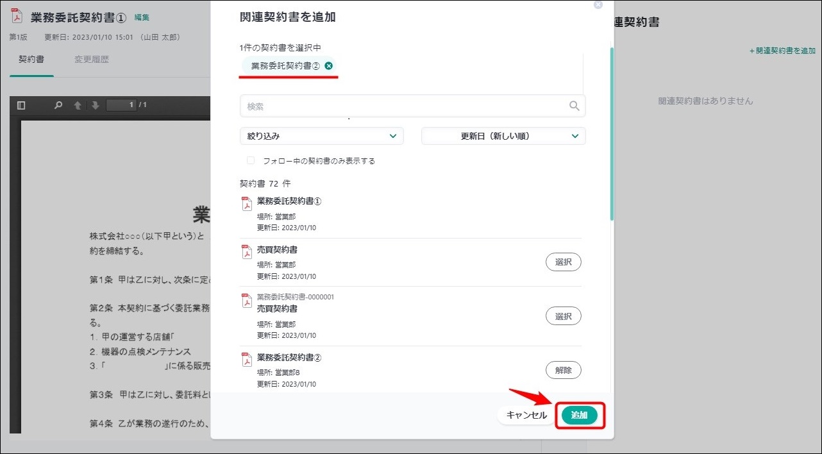Click the 追加 button to confirm
The height and width of the screenshot is (454, 822).
click(579, 415)
